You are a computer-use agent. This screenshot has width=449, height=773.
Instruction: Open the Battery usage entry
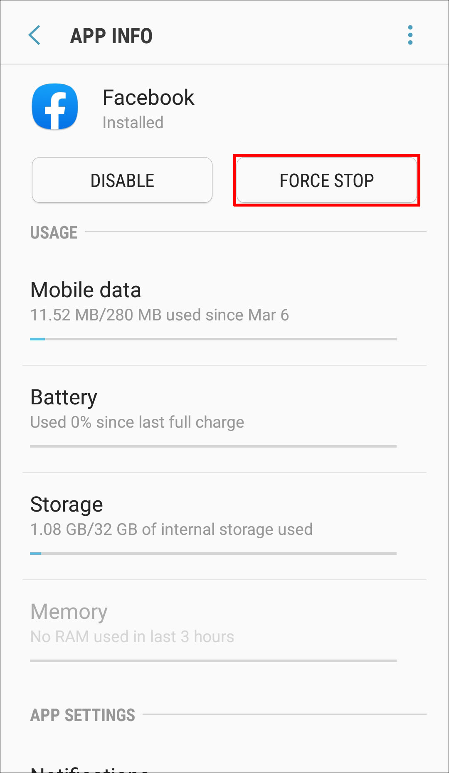[x=224, y=419]
